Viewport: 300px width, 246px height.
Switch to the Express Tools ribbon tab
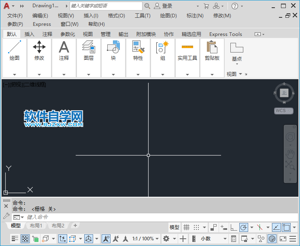pos(226,34)
